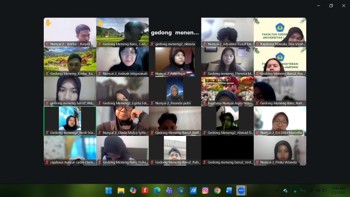Select rajabasa nunyai-radin claris video tile
The image size is (350, 197).
pyautogui.click(x=70, y=151)
